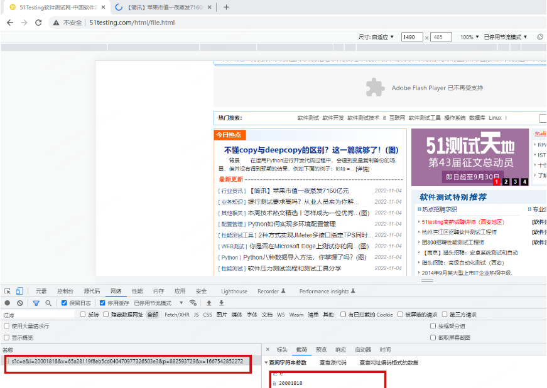Filter requests by 图片 type
The image size is (547, 388).
(x=222, y=315)
